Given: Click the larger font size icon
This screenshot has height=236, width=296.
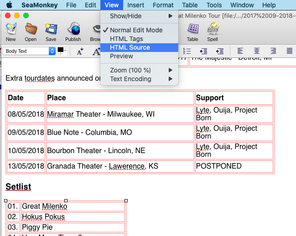Looking at the screenshot, I should coord(97,51).
